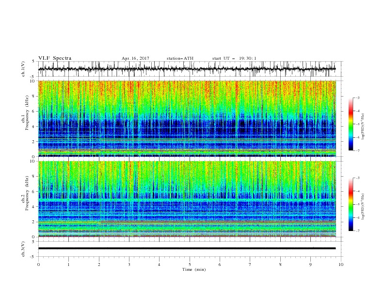Image resolution: width=384 pixels, height=297 pixels.
Task: Click the ch.1 panel color scale bar
Action: point(351,124)
